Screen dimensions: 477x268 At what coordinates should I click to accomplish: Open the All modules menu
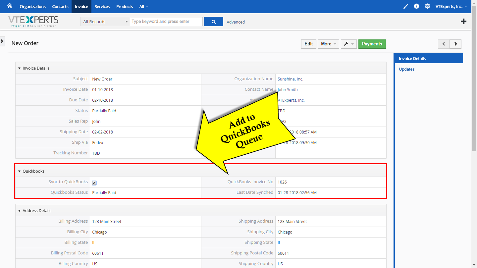tap(144, 7)
